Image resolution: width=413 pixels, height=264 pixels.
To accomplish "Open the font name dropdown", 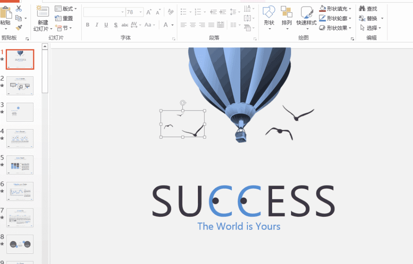I will [122, 12].
